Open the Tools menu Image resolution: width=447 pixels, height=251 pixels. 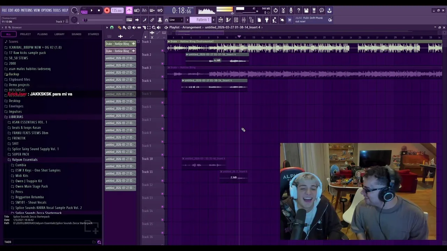[x=57, y=10]
